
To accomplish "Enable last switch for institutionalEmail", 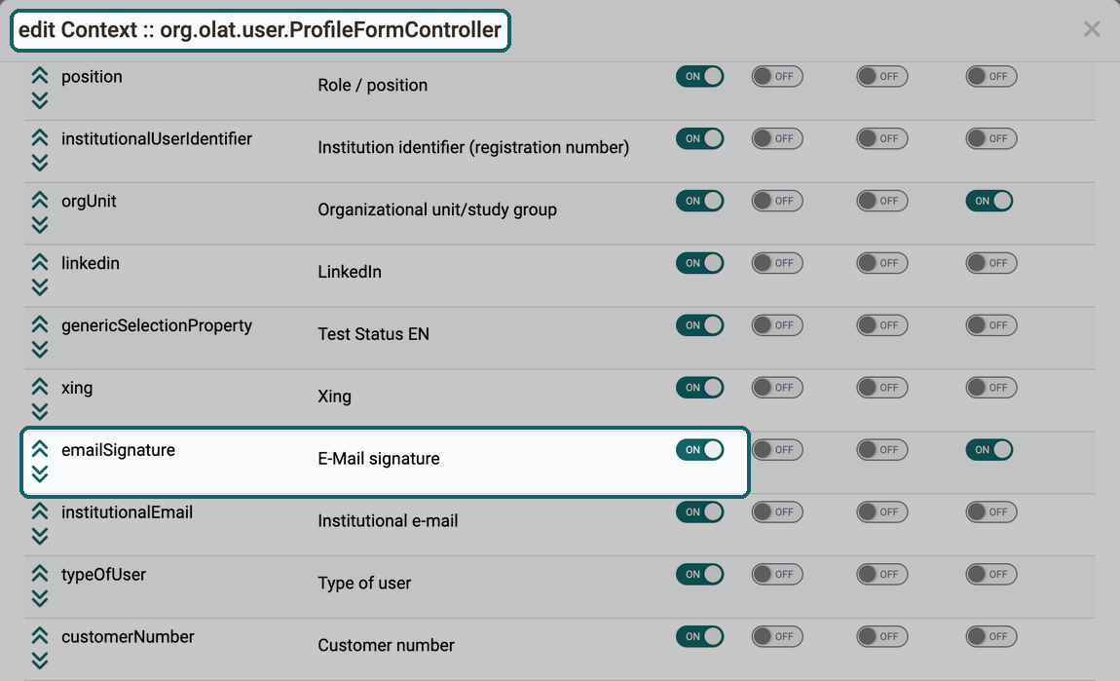I will (990, 511).
